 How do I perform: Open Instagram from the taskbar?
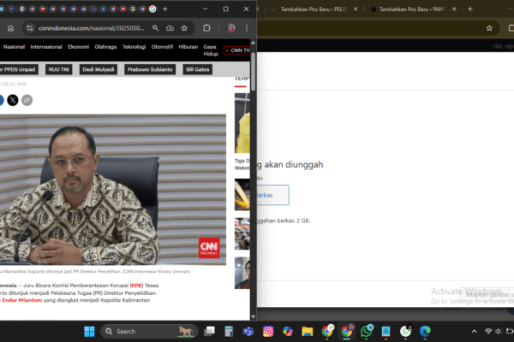pos(268,332)
